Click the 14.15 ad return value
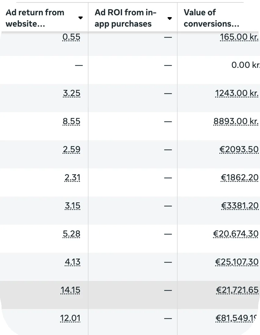260x335 pixels. click(x=70, y=290)
